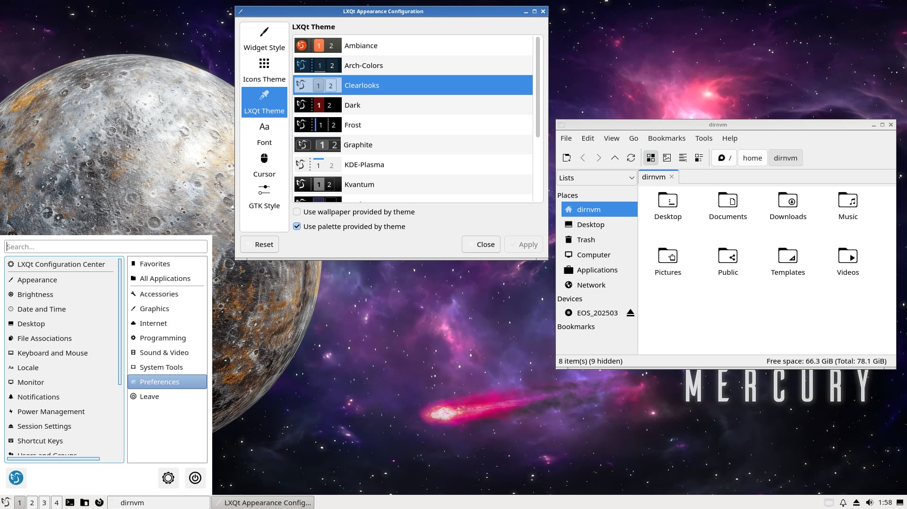The width and height of the screenshot is (907, 509).
Task: Expand Internet category in start menu
Action: [x=167, y=323]
